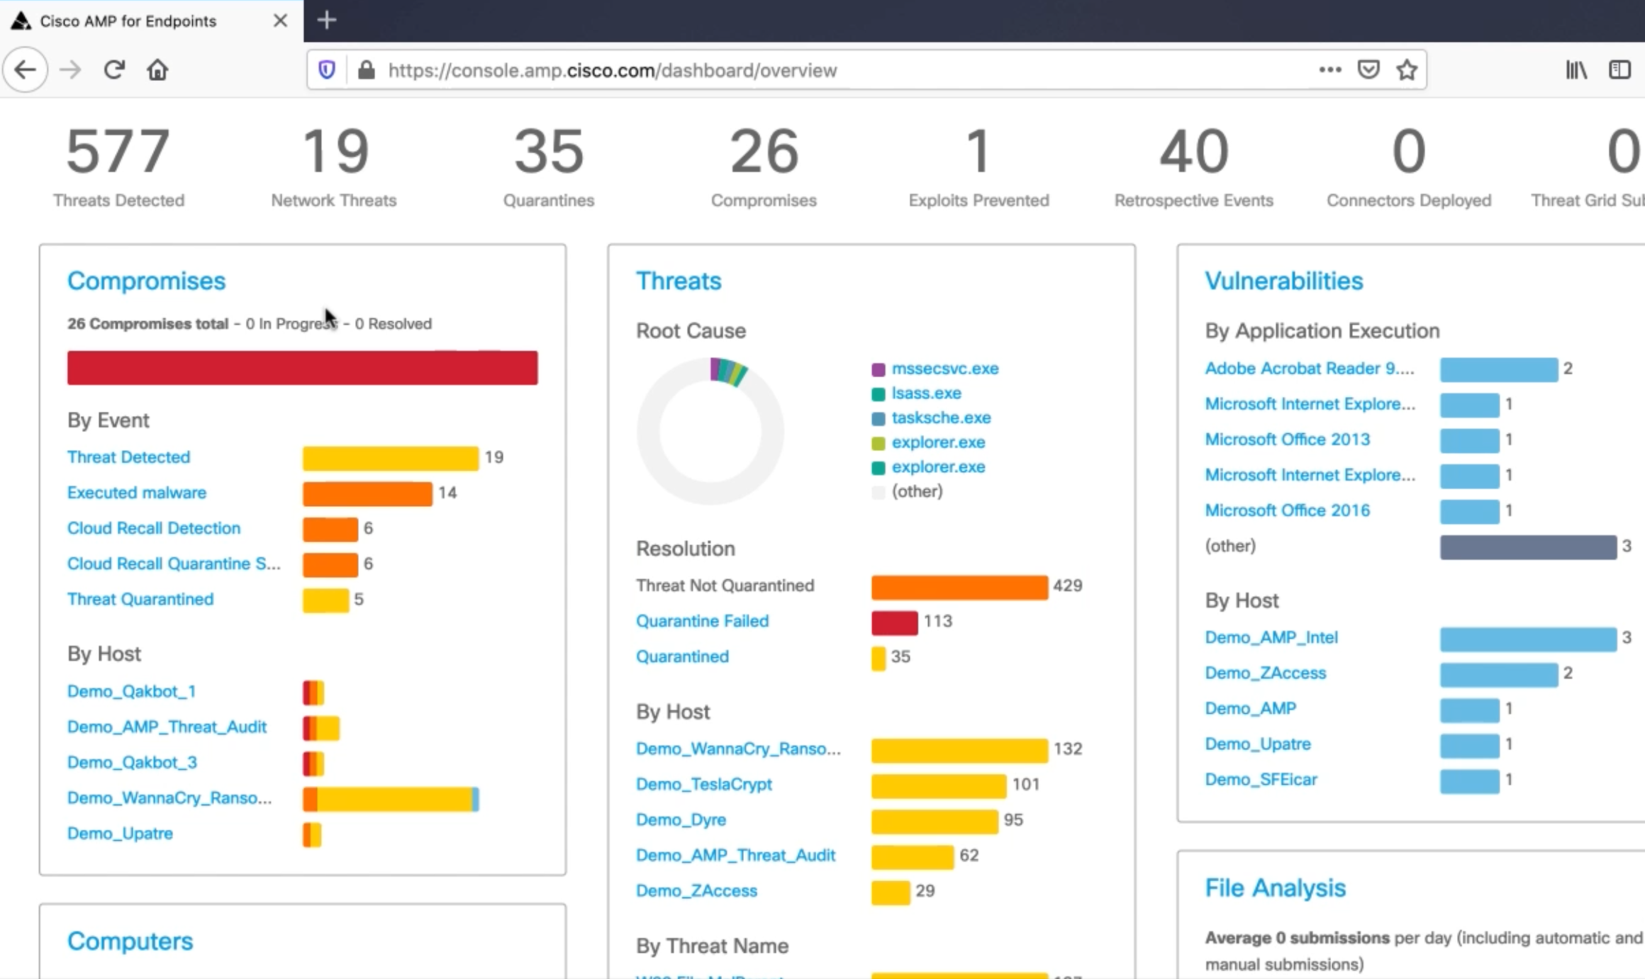Open Adobe Acrobat Reader 9 vulnerability link
This screenshot has width=1645, height=979.
(1310, 368)
